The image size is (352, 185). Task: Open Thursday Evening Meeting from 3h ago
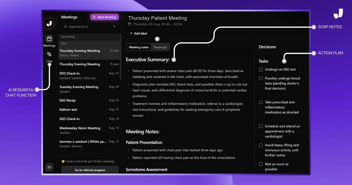[x=89, y=64]
